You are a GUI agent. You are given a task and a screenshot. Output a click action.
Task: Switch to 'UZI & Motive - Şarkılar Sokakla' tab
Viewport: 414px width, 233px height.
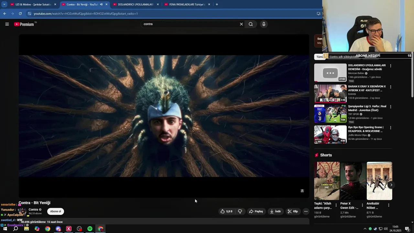click(33, 5)
